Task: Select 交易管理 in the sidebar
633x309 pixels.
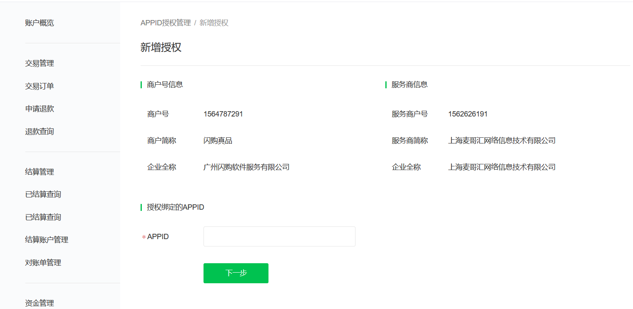Action: tap(40, 63)
